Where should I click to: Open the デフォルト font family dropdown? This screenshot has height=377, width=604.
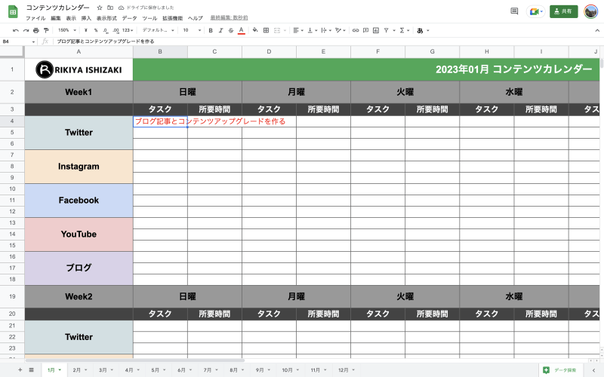coord(159,30)
